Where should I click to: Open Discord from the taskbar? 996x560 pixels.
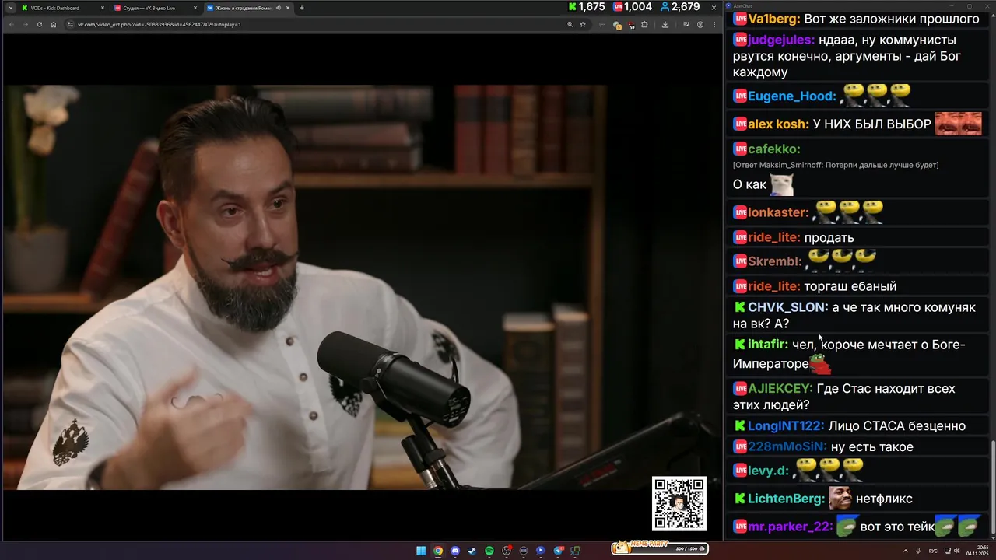(455, 551)
